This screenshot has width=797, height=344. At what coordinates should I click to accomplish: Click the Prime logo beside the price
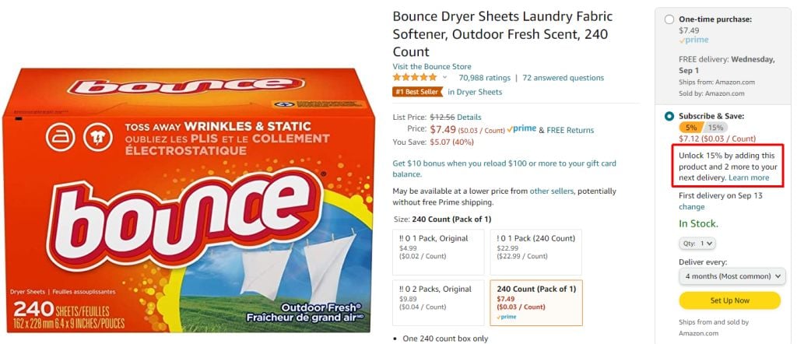(x=521, y=129)
